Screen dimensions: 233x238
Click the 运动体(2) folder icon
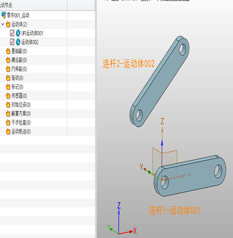(8, 24)
